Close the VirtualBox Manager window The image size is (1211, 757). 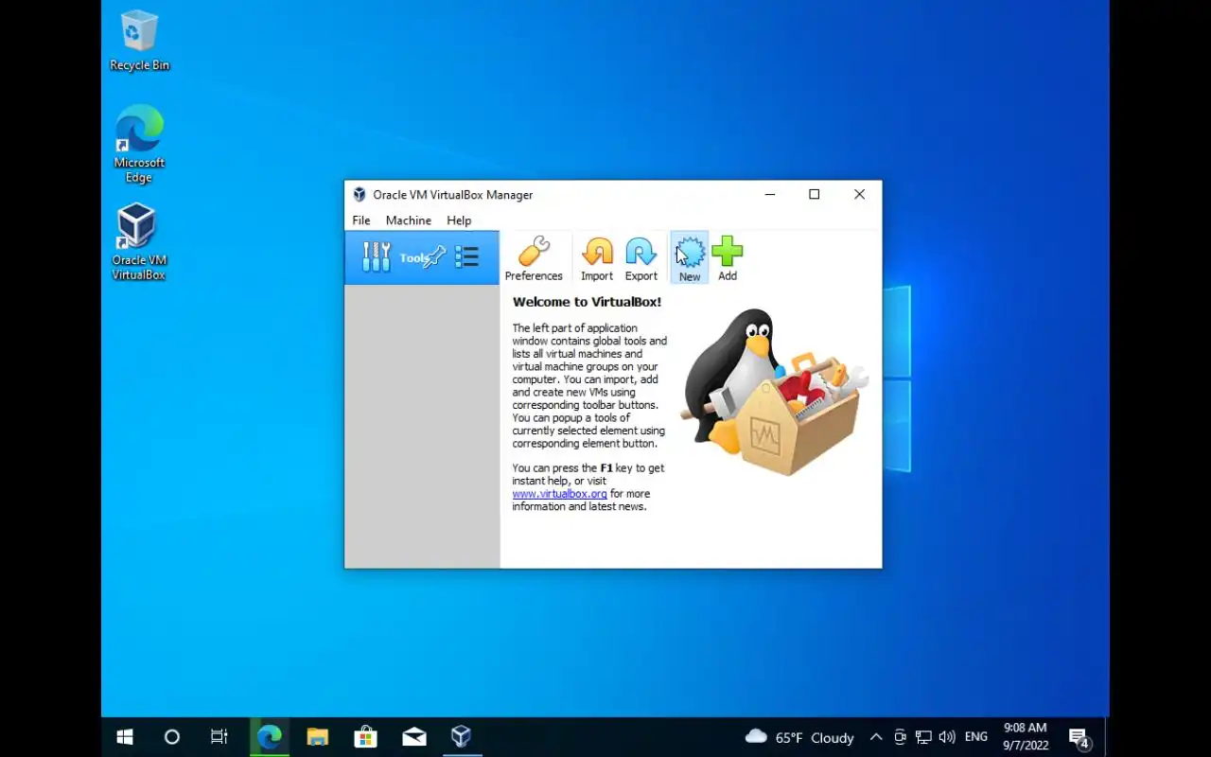point(859,195)
